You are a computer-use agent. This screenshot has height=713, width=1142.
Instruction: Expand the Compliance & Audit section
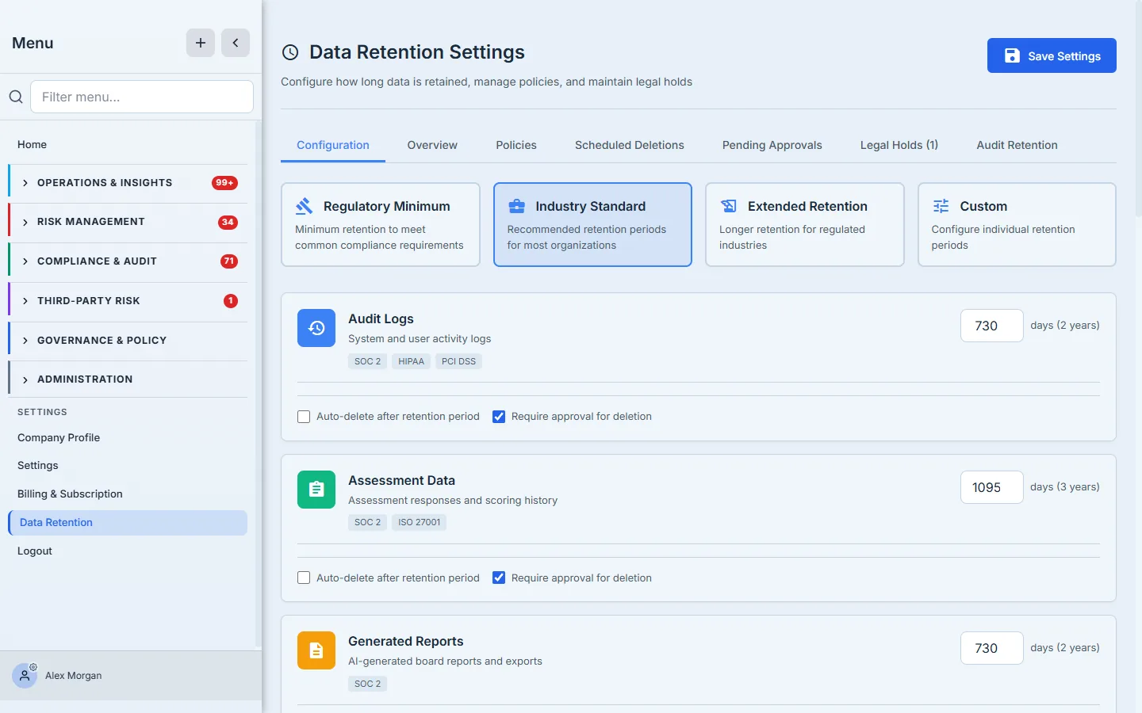(x=128, y=261)
